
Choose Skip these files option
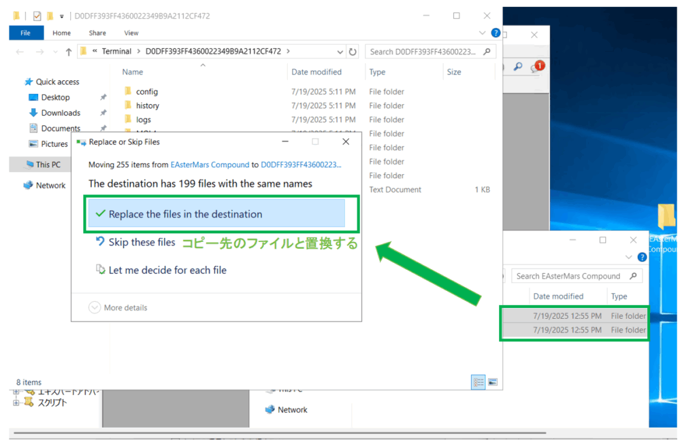(142, 242)
